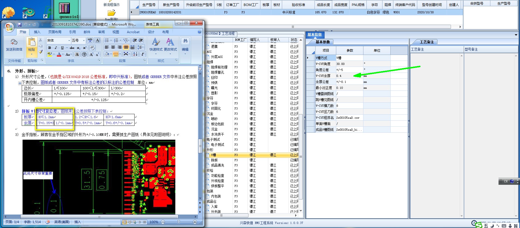Screen dimensions: 520x228
Task: Click the 验收标准 column header
Action: [x=298, y=5]
